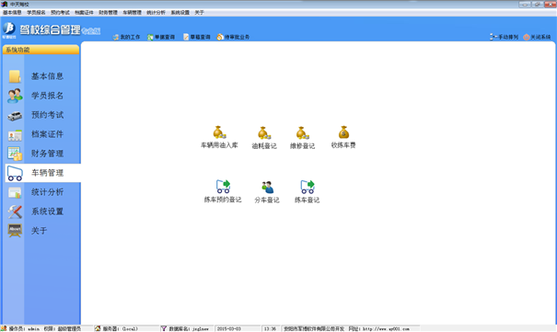Open the 练车预约登记 cart icon
This screenshot has width=557, height=332.
tap(223, 187)
